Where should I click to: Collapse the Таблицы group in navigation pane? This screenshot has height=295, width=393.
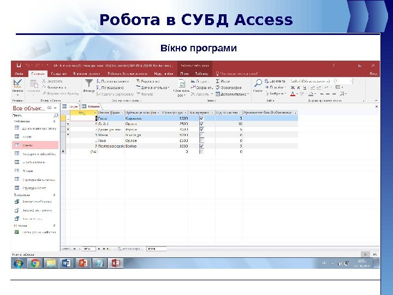pos(54,121)
